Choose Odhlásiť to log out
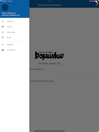Viewport: 99px width, 132px height. click(x=15, y=45)
